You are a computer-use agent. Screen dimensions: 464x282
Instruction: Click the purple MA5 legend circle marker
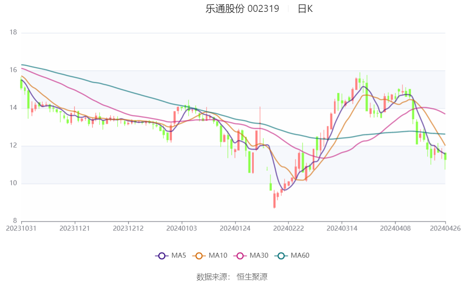(x=162, y=256)
